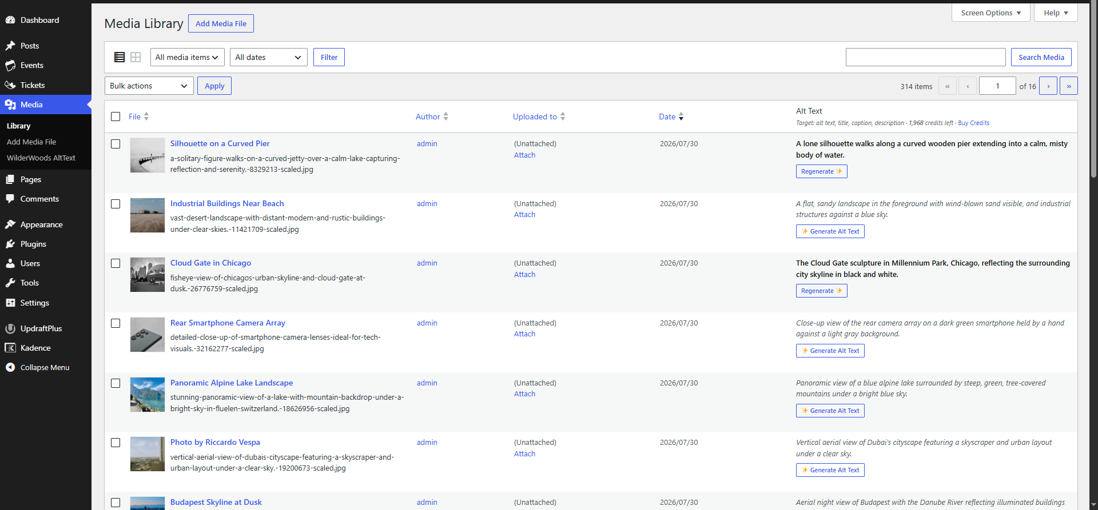Click the Comments bubble icon
The width and height of the screenshot is (1098, 510).
click(10, 199)
